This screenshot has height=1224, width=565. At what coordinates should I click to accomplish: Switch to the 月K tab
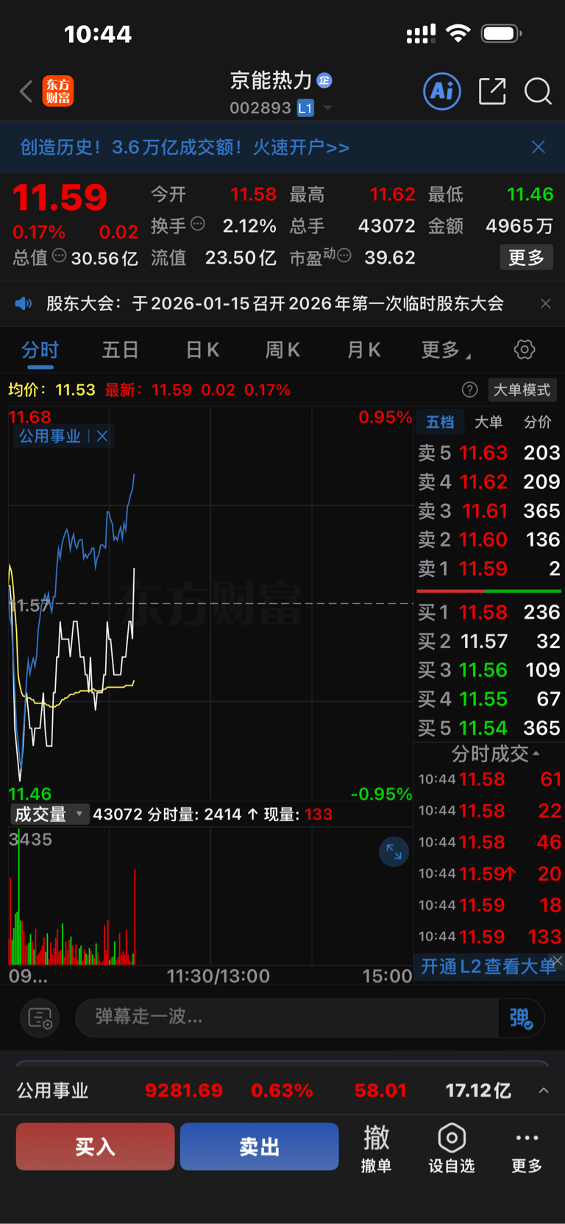[x=363, y=350]
